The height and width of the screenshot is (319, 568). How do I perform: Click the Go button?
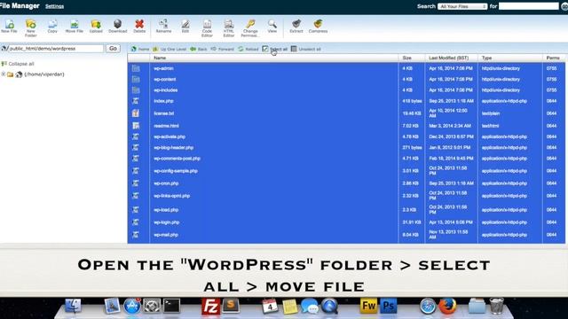113,49
